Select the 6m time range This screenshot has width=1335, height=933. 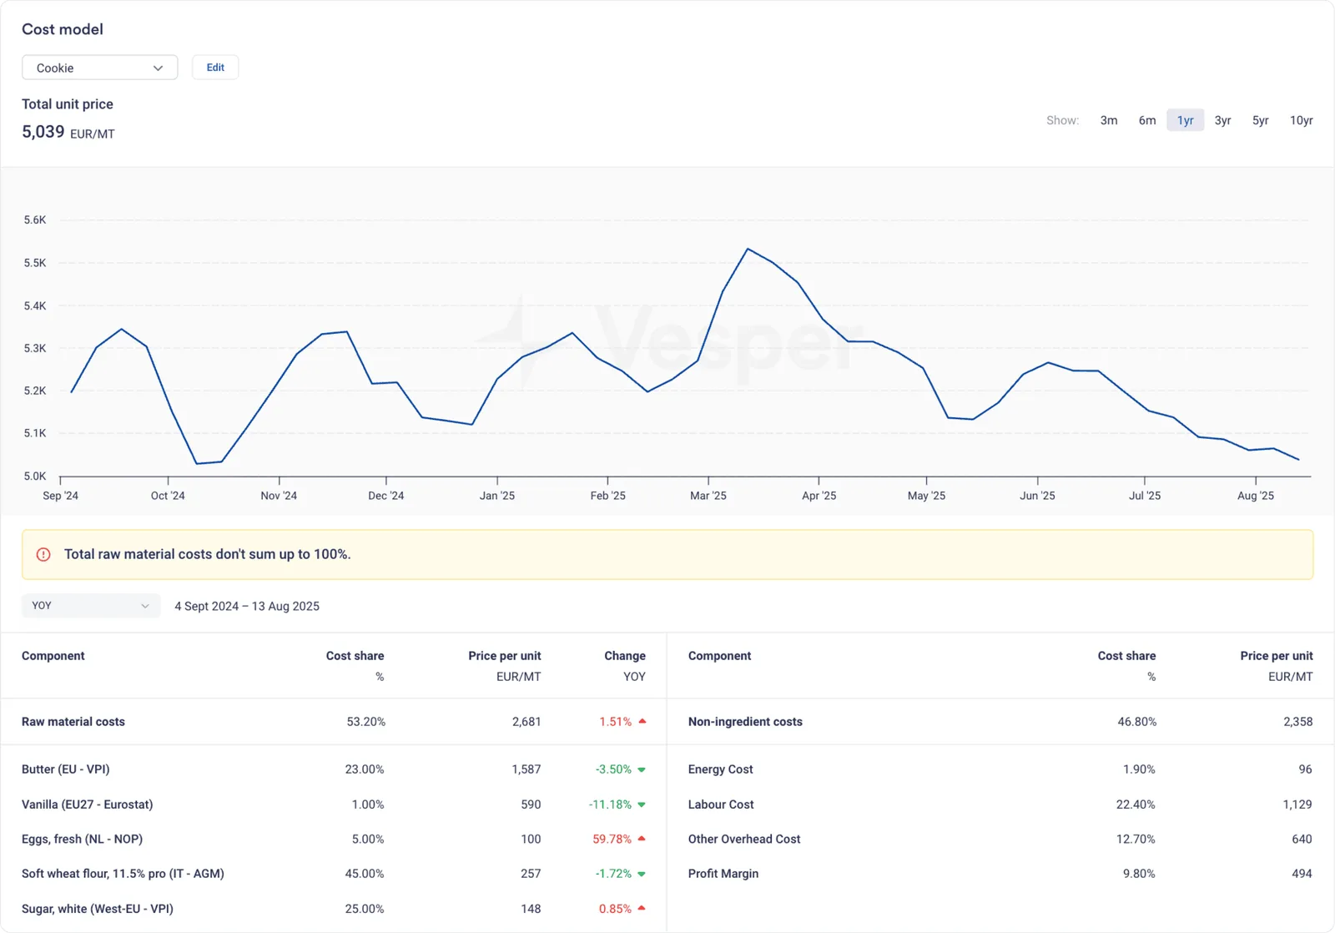(1147, 120)
